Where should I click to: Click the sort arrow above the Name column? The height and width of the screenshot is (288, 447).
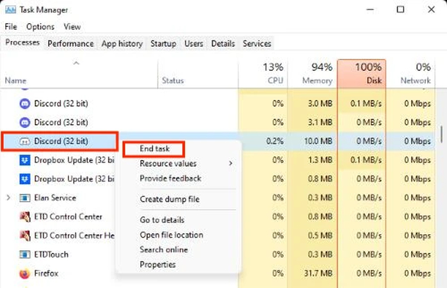pyautogui.click(x=76, y=63)
